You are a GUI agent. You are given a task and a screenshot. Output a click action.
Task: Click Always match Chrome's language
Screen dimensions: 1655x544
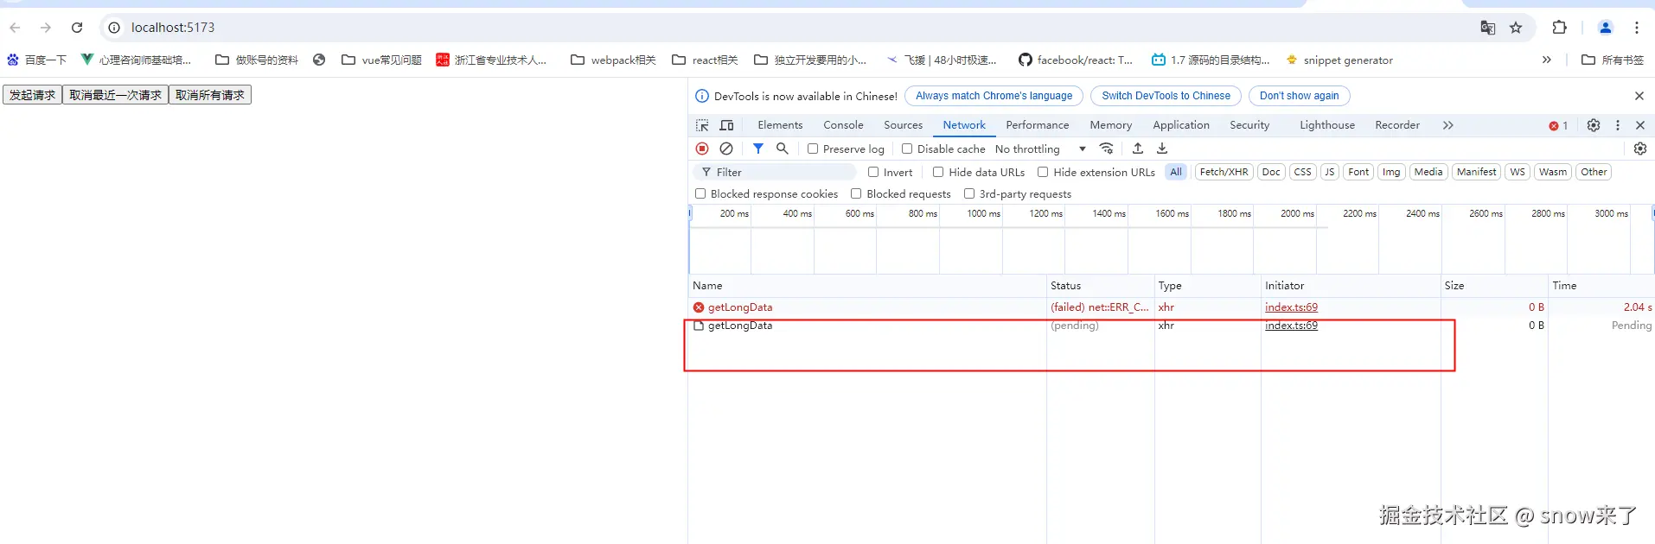tap(994, 96)
